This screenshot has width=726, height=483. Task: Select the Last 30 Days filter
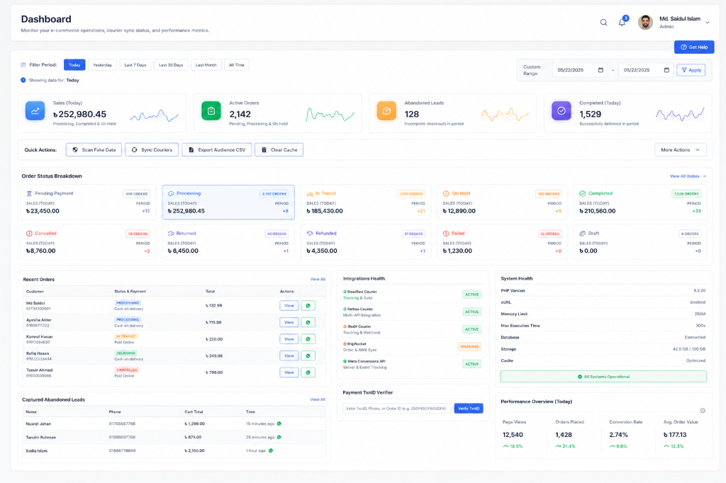pyautogui.click(x=171, y=64)
